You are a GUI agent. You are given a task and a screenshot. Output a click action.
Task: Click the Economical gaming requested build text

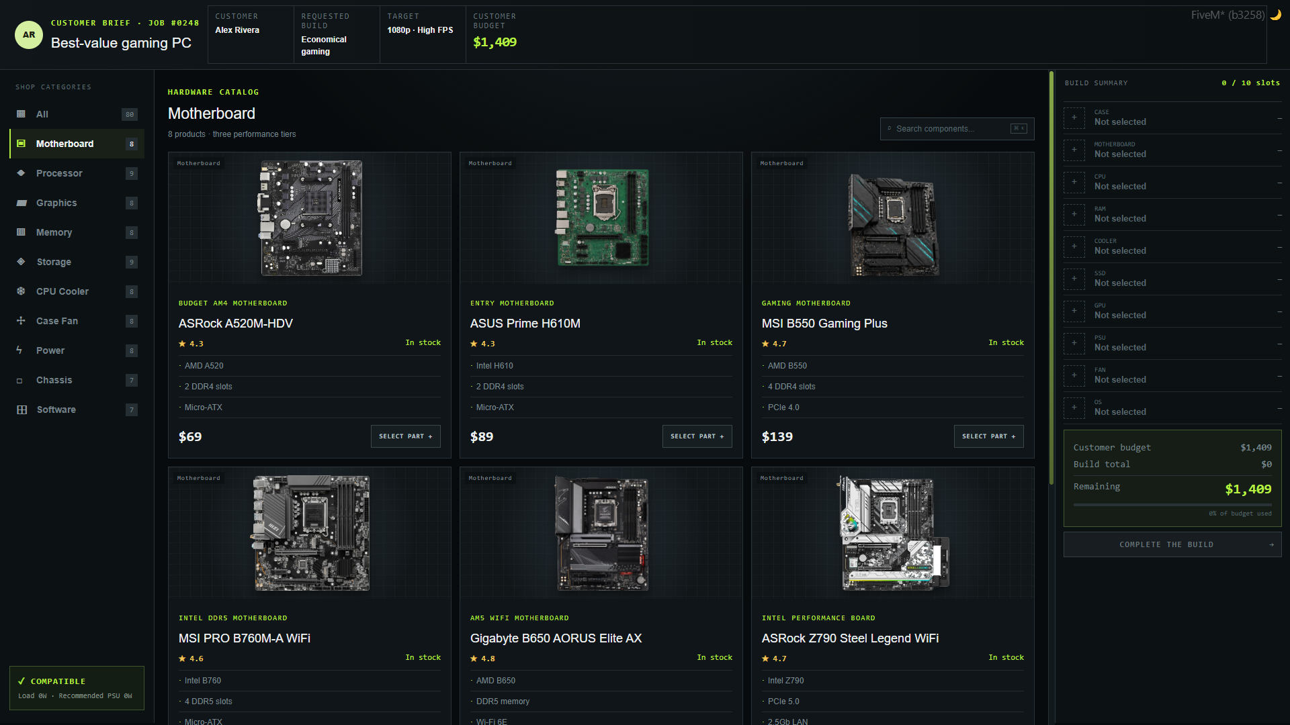(x=324, y=46)
